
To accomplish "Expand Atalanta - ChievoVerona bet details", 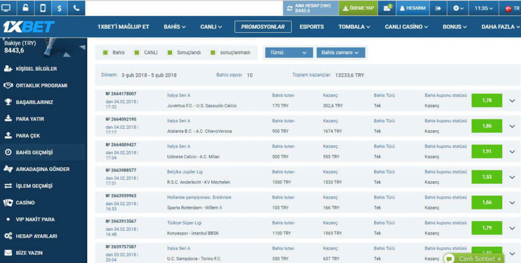I will (512, 126).
